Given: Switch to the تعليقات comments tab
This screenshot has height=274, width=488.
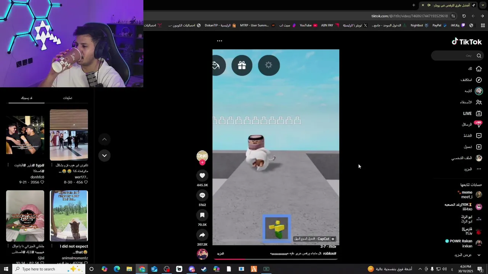Looking at the screenshot, I should pyautogui.click(x=67, y=98).
